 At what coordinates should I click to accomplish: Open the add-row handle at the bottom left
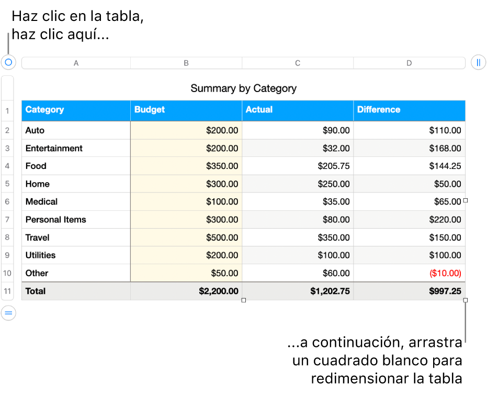8,313
